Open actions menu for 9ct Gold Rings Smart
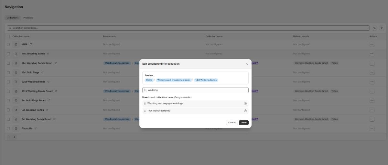The image size is (388, 165). point(372,101)
